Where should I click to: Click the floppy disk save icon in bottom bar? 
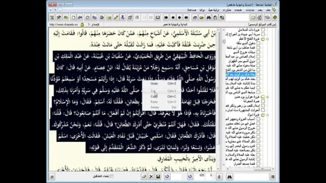pos(158,176)
